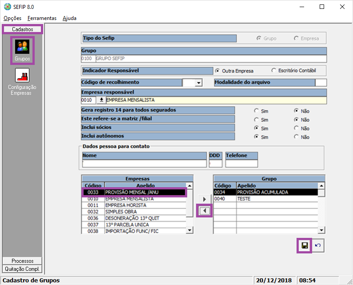The height and width of the screenshot is (285, 353).
Task: Click the date 20/12/2018 in status bar
Action: click(x=274, y=281)
